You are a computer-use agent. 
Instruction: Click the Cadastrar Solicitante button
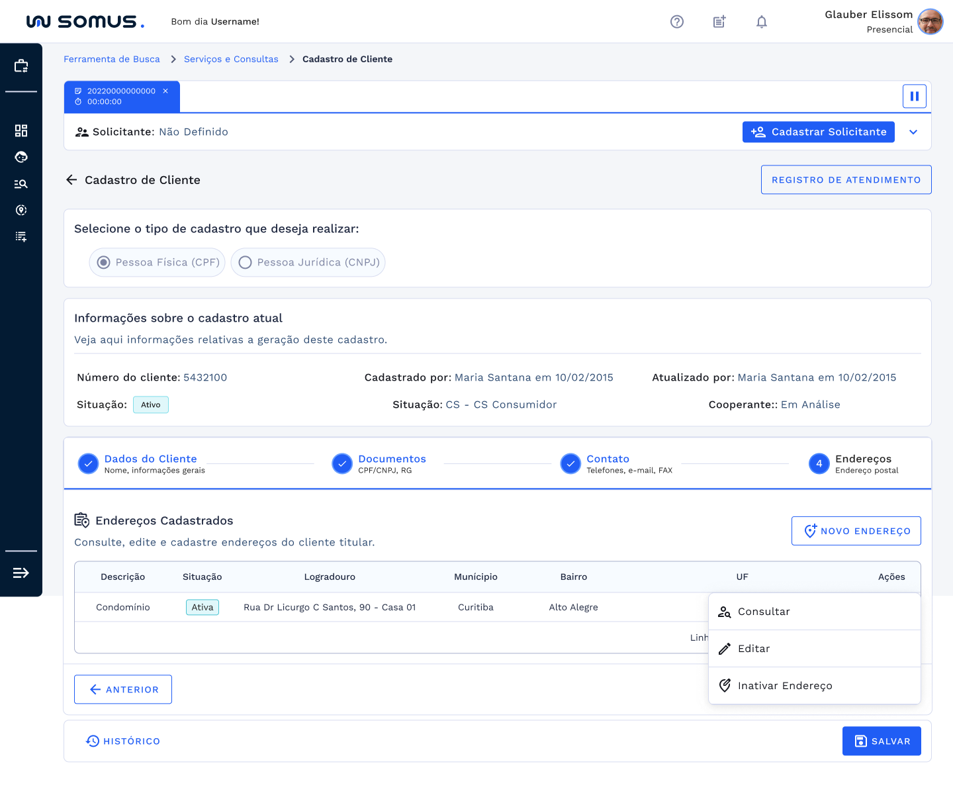pyautogui.click(x=818, y=132)
